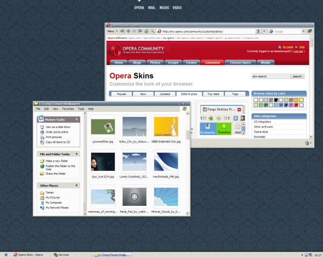This screenshot has width=323, height=258.
Task: Click the Help link in the red header
Action: click(302, 47)
